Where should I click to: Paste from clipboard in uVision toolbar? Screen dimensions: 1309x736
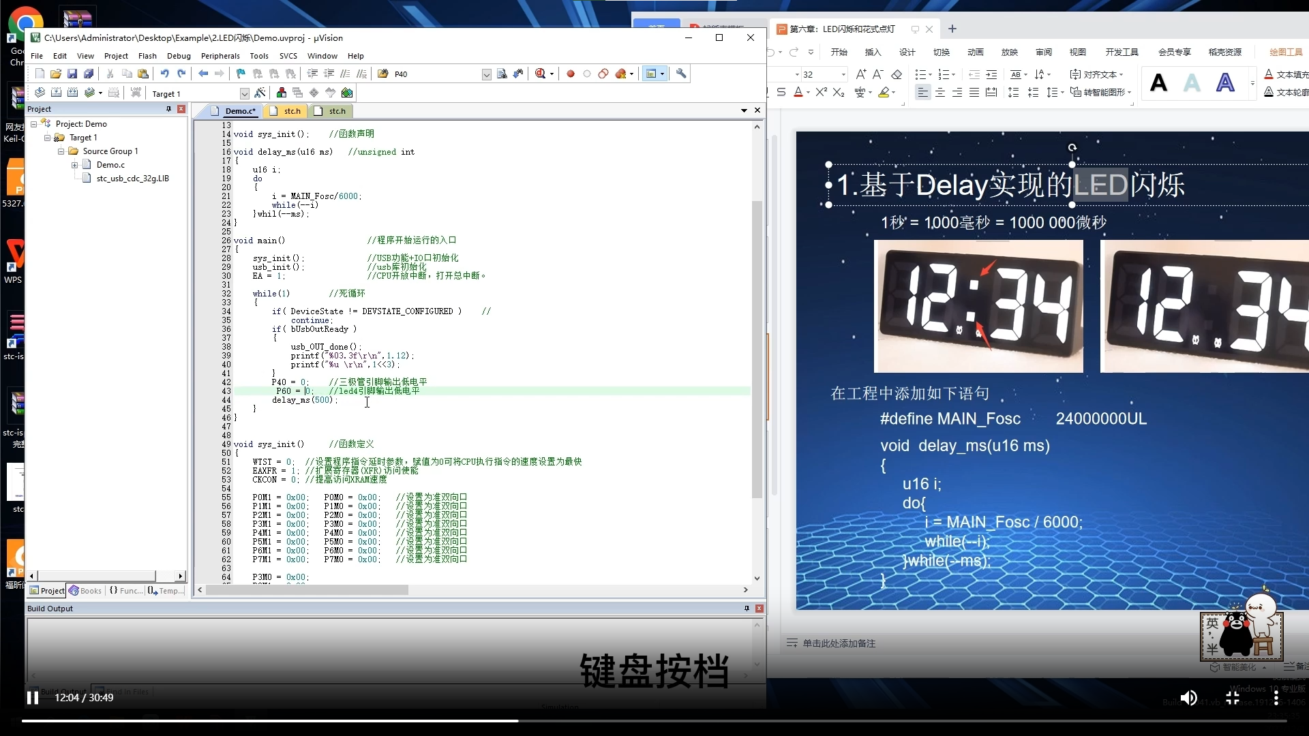(143, 74)
